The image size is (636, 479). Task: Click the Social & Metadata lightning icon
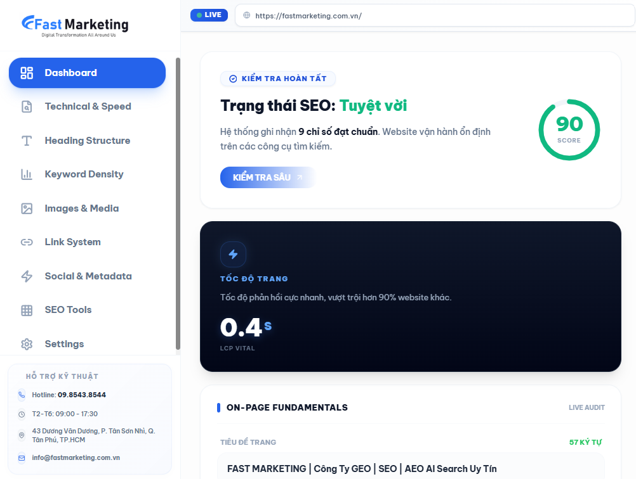27,276
